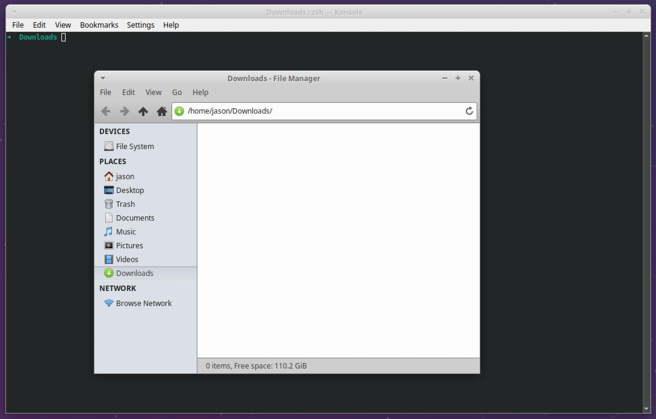656x419 pixels.
Task: Open the Documents place
Action: 135,218
